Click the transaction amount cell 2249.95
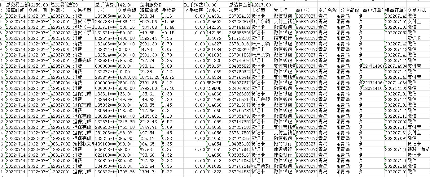430x177 pixels. tap(127, 122)
